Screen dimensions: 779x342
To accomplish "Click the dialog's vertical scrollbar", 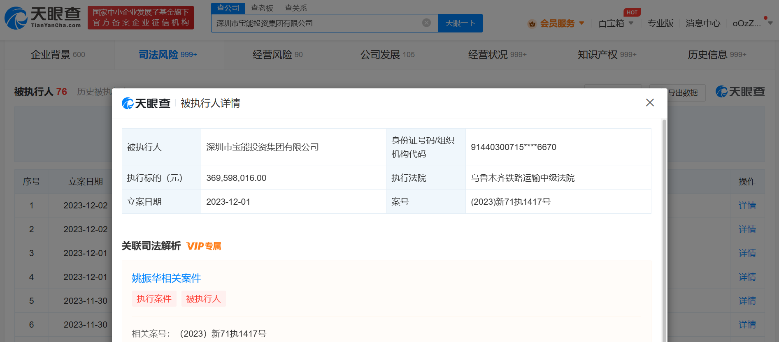I will 664,230.
